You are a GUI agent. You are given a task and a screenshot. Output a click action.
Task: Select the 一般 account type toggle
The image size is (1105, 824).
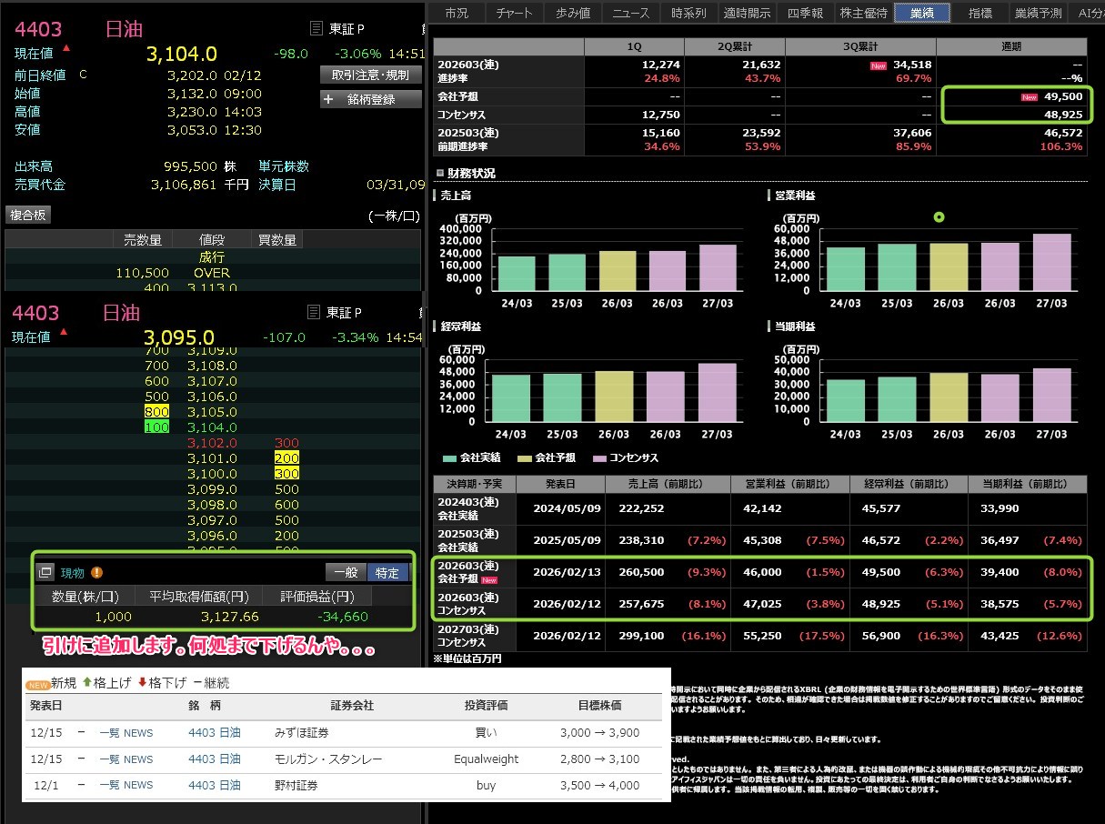346,572
